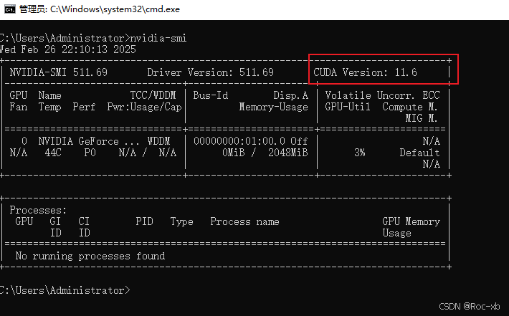Click the 2048MiB total memory value
The width and height of the screenshot is (509, 316).
pos(287,153)
